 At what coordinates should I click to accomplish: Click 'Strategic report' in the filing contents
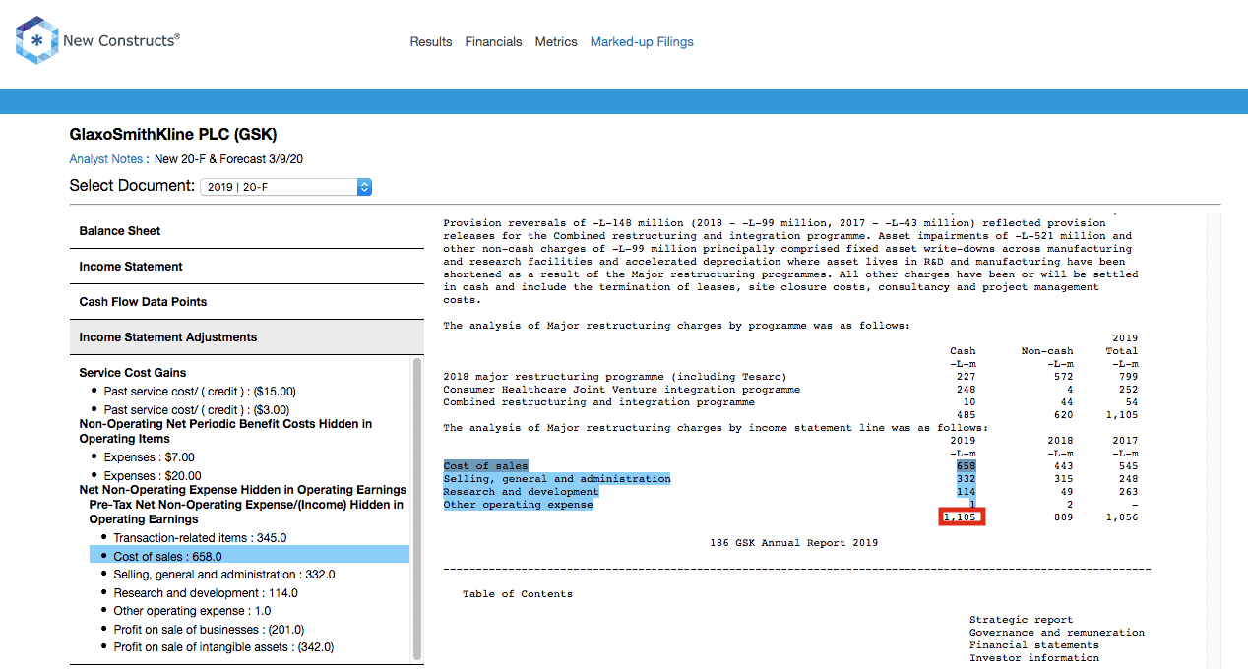coord(1021,620)
